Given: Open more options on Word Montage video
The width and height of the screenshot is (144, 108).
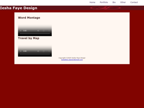Looking at the screenshot, I should click(49, 31).
